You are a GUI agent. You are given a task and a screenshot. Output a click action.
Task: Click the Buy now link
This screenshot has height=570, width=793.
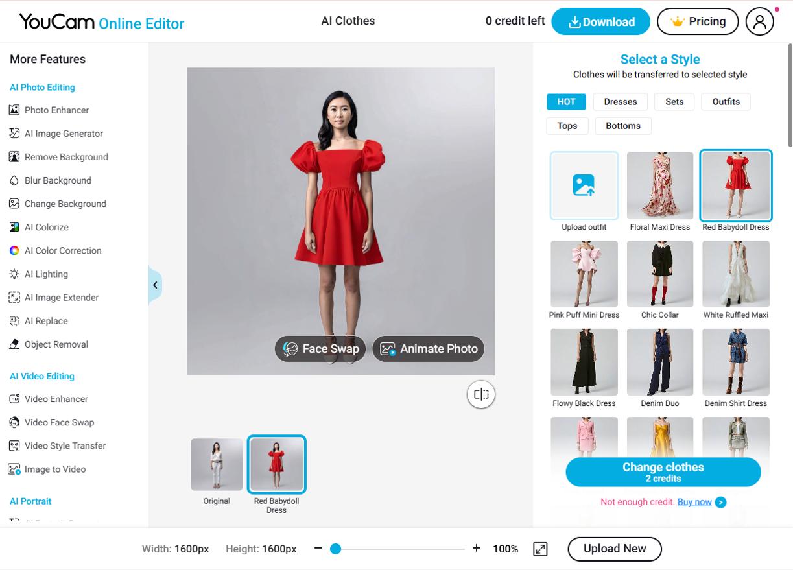coord(696,502)
